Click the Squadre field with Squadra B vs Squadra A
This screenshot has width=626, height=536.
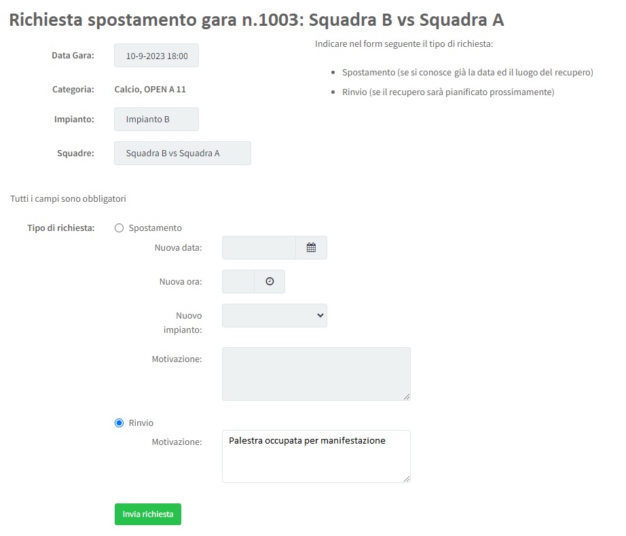(x=182, y=154)
